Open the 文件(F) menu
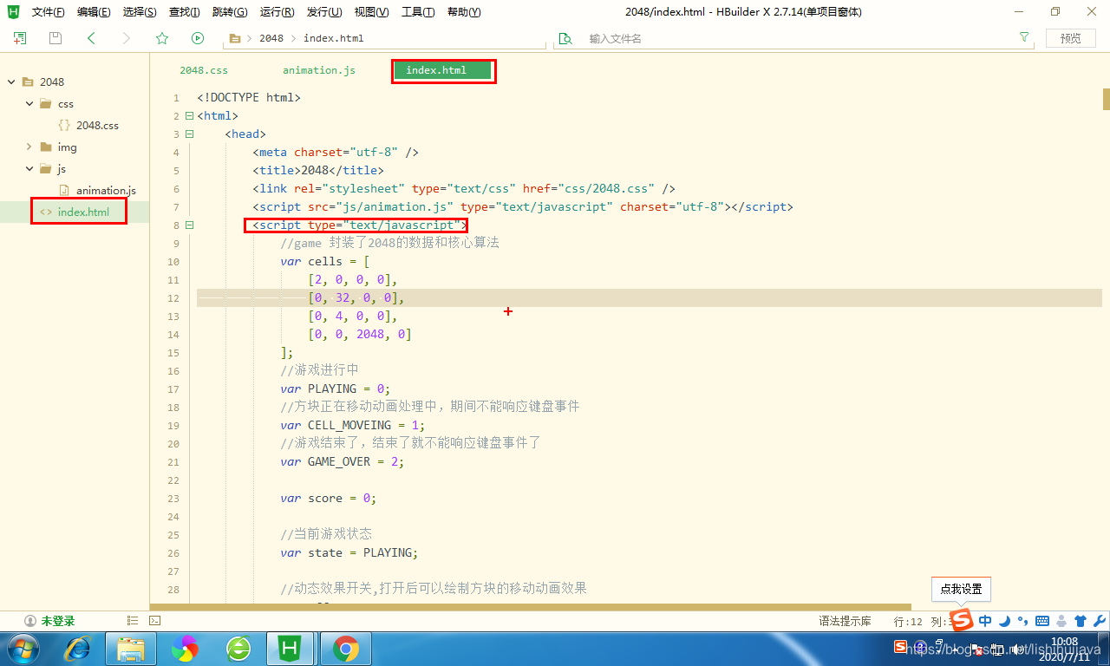This screenshot has width=1110, height=666. tap(48, 12)
